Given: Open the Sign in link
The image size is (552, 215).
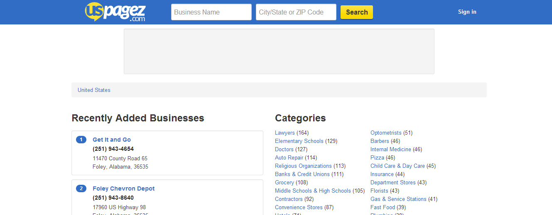Looking at the screenshot, I should (x=467, y=12).
